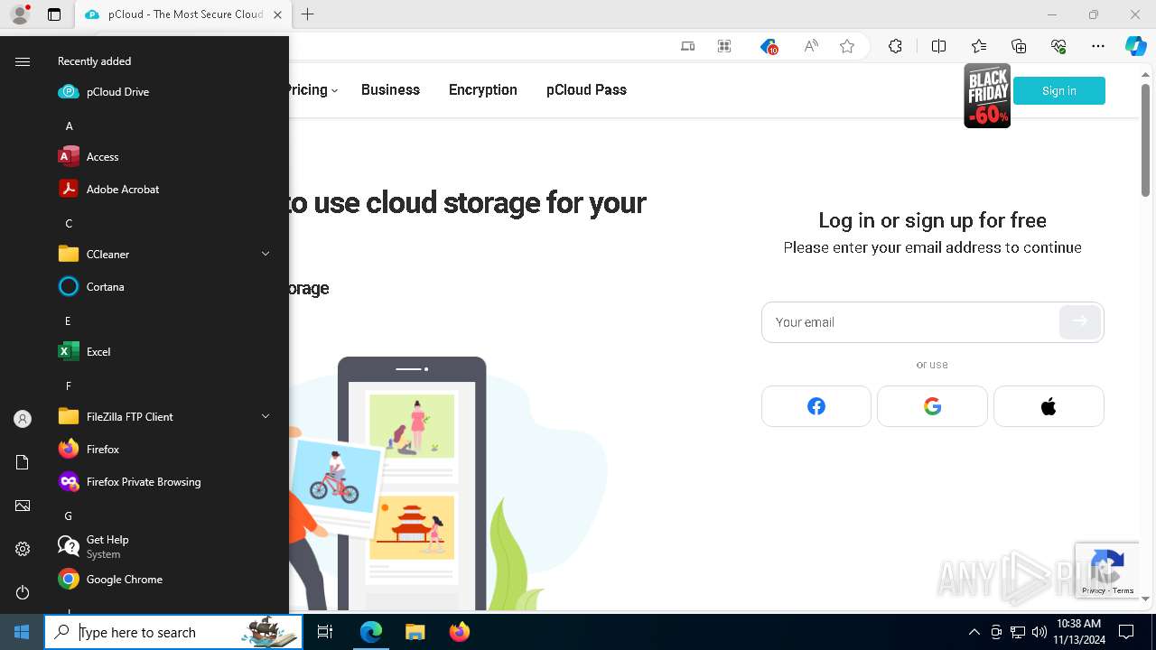The width and height of the screenshot is (1156, 650).
Task: Add this page to favorites star
Action: [847, 47]
